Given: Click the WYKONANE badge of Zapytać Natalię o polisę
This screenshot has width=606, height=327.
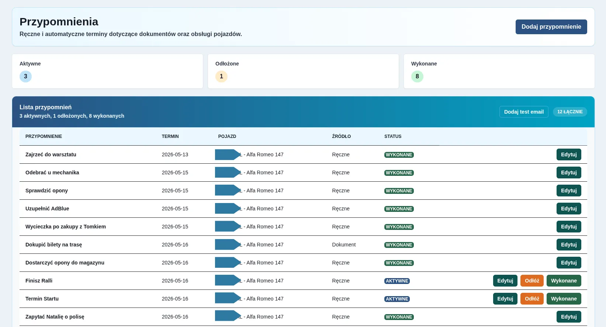Looking at the screenshot, I should pyautogui.click(x=399, y=317).
